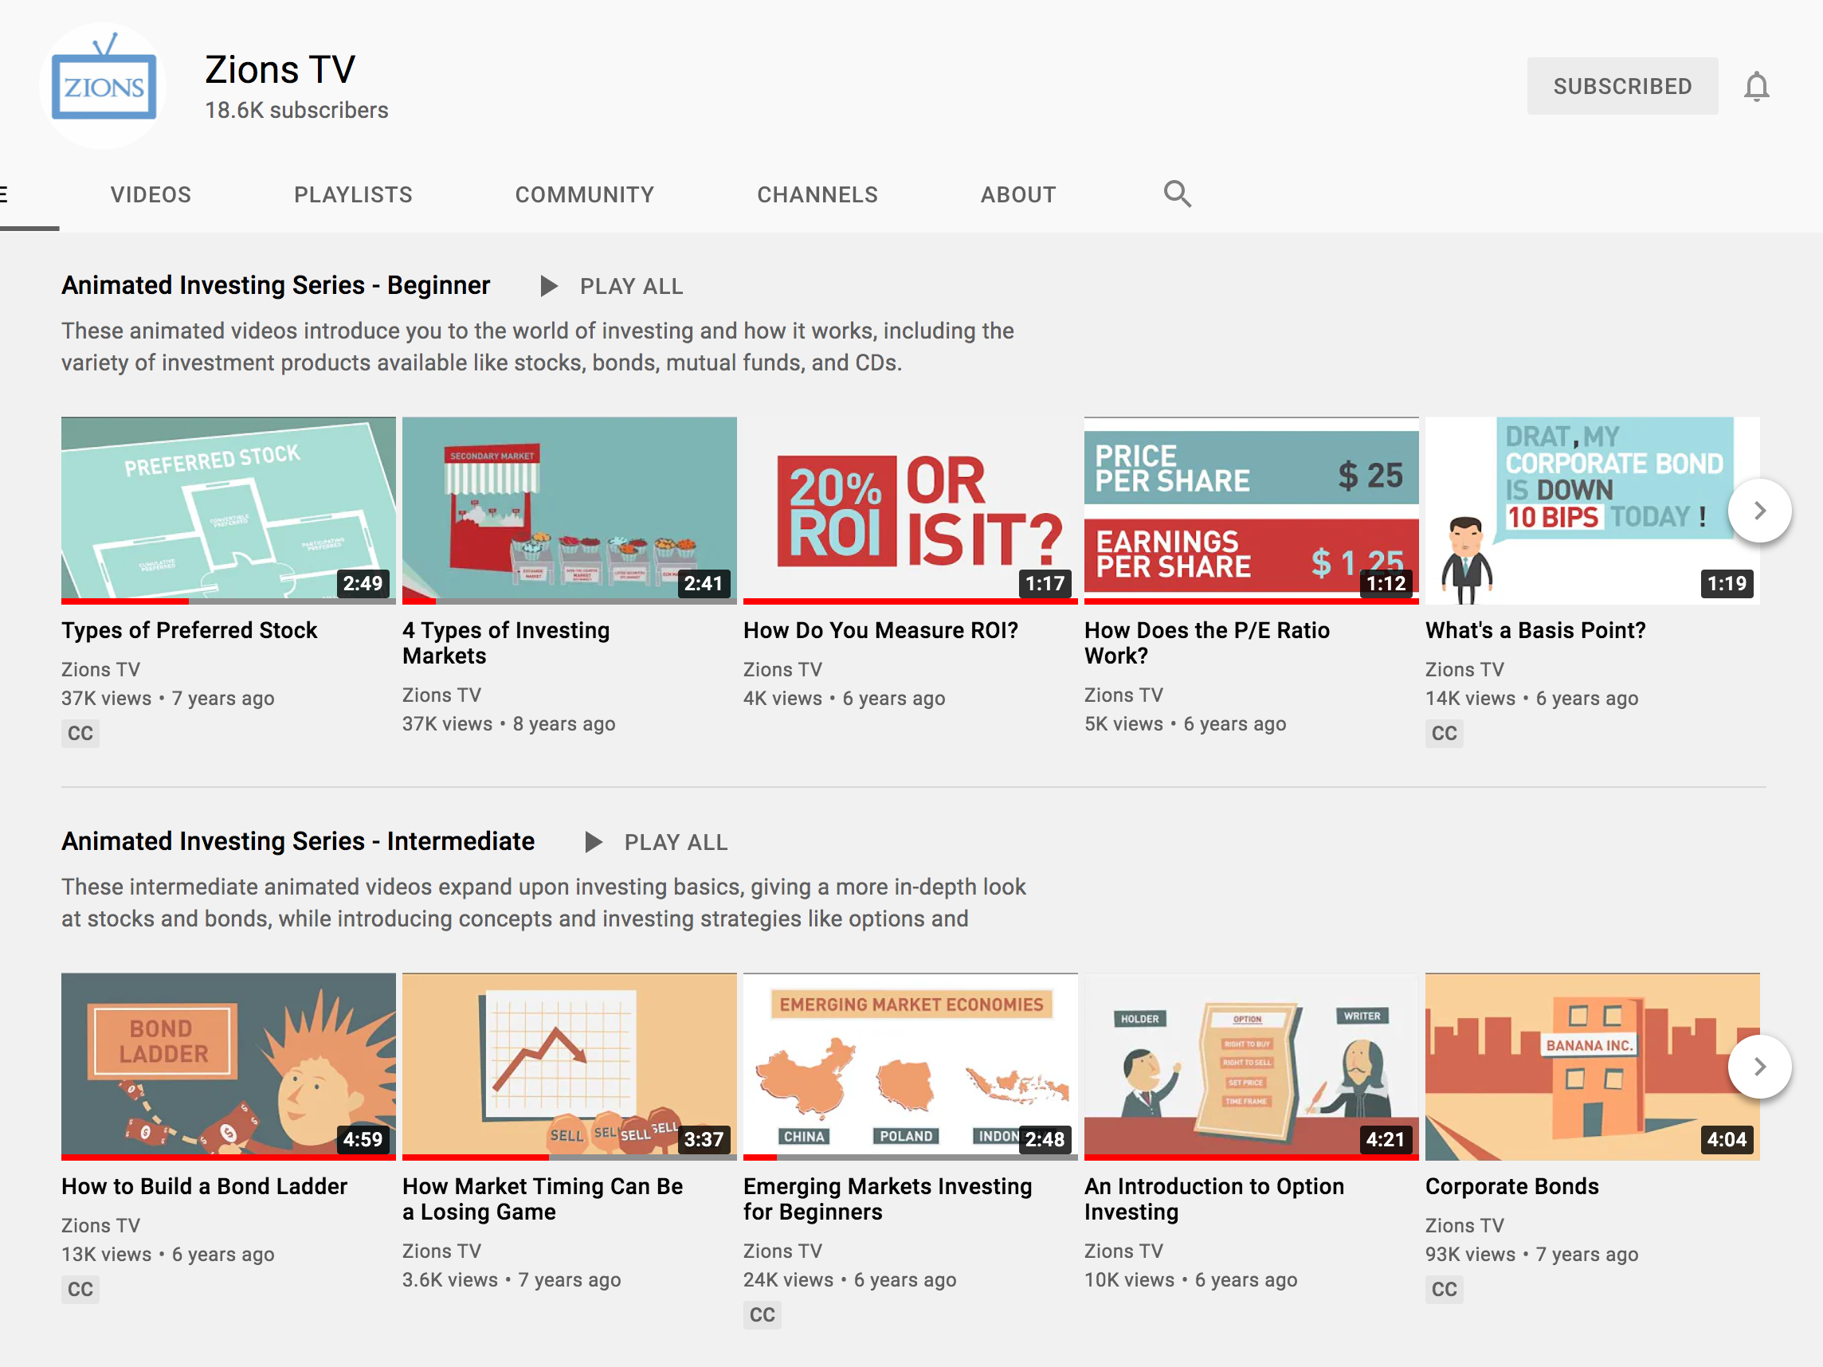
Task: Click Preferred Stock video thumbnail
Action: click(x=229, y=510)
